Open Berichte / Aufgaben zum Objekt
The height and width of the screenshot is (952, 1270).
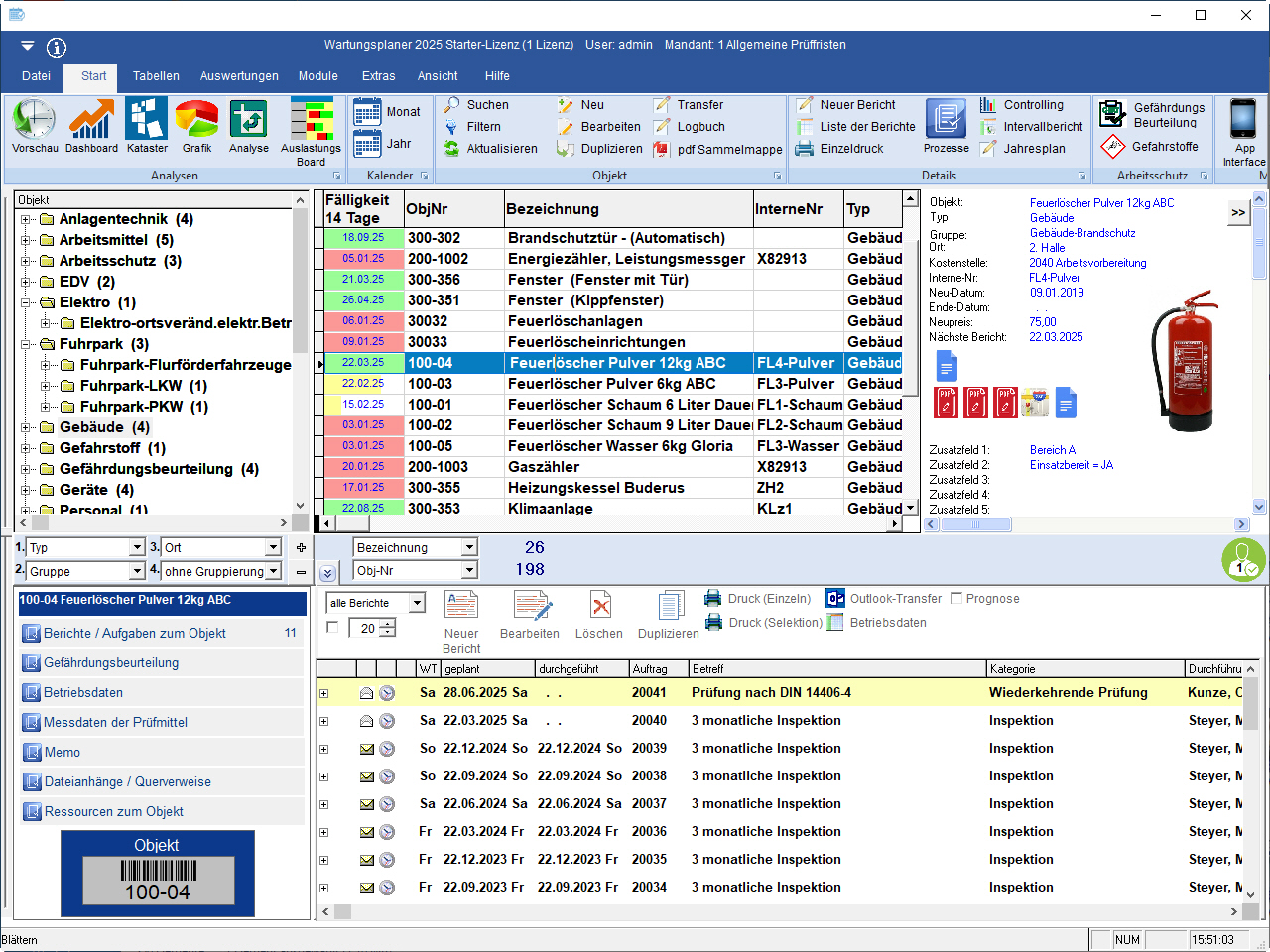click(x=161, y=633)
